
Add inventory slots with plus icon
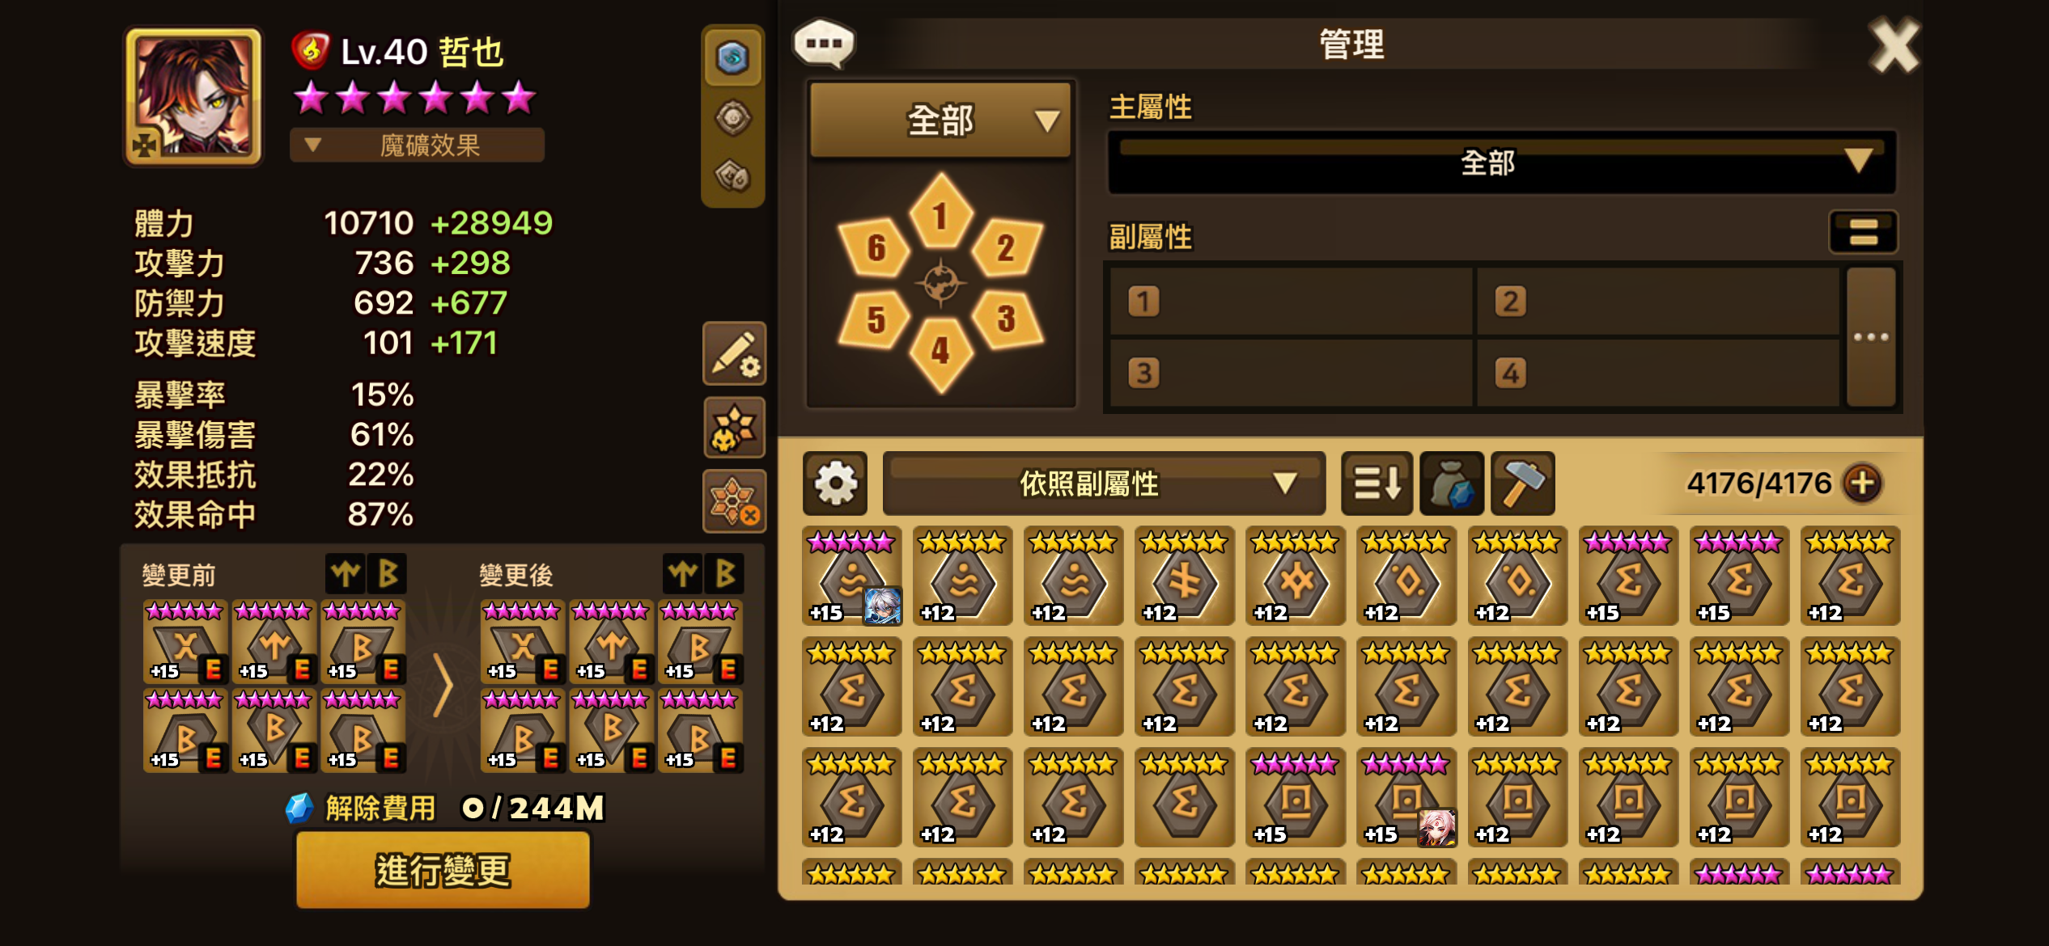click(x=1862, y=484)
